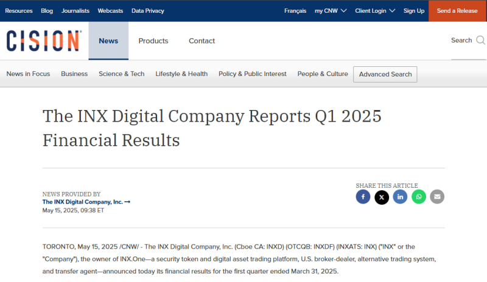Click the Send a Release button

click(457, 11)
